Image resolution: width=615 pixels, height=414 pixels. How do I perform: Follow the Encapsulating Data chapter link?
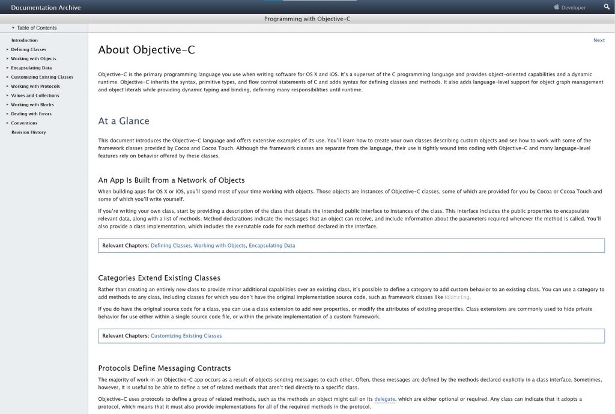click(272, 246)
